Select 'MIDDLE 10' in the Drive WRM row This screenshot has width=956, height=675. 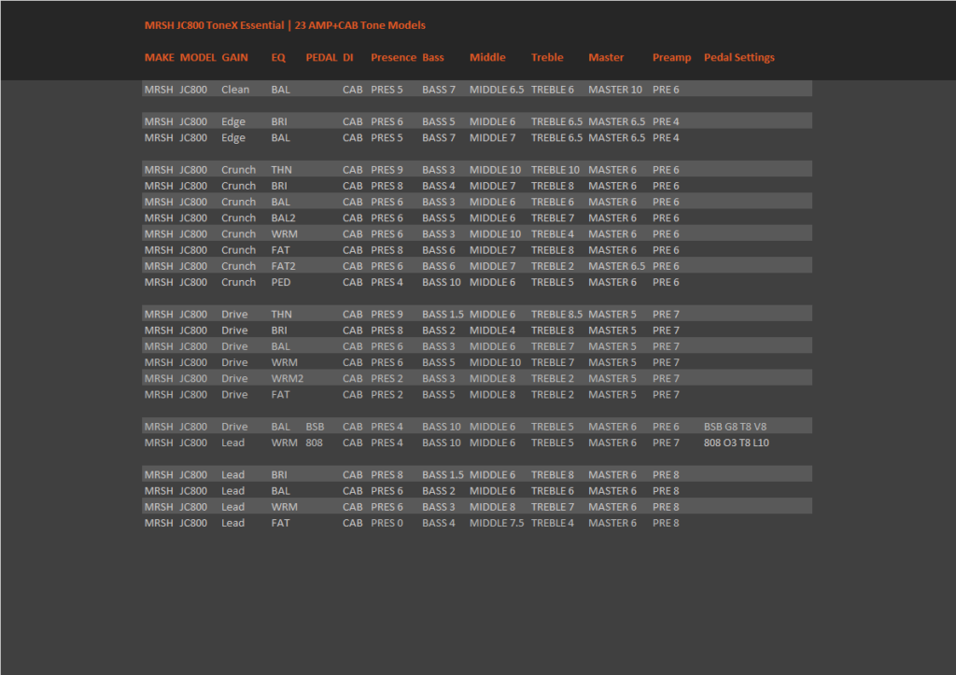tap(495, 362)
